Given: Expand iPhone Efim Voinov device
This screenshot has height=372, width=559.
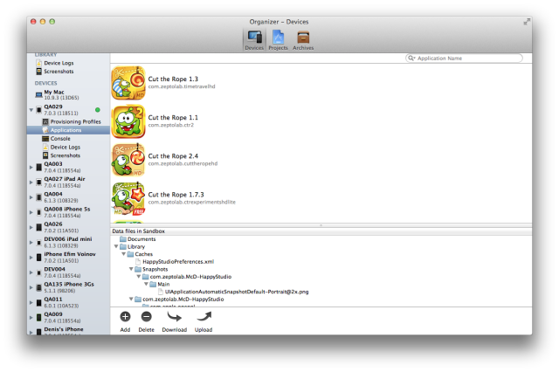Looking at the screenshot, I should (31, 258).
